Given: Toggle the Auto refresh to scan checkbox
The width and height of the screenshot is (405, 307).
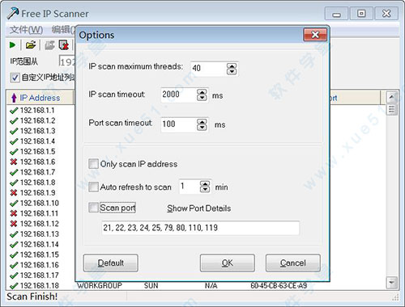Looking at the screenshot, I should pyautogui.click(x=93, y=187).
